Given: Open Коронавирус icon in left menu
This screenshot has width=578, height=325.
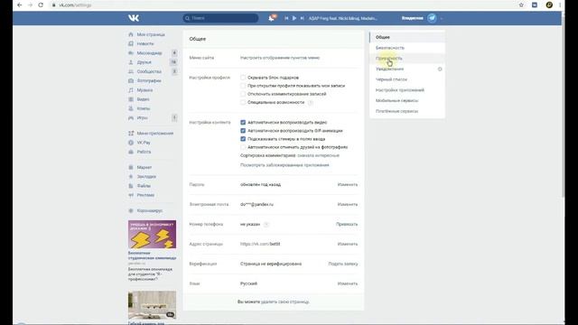Looking at the screenshot, I should point(131,210).
